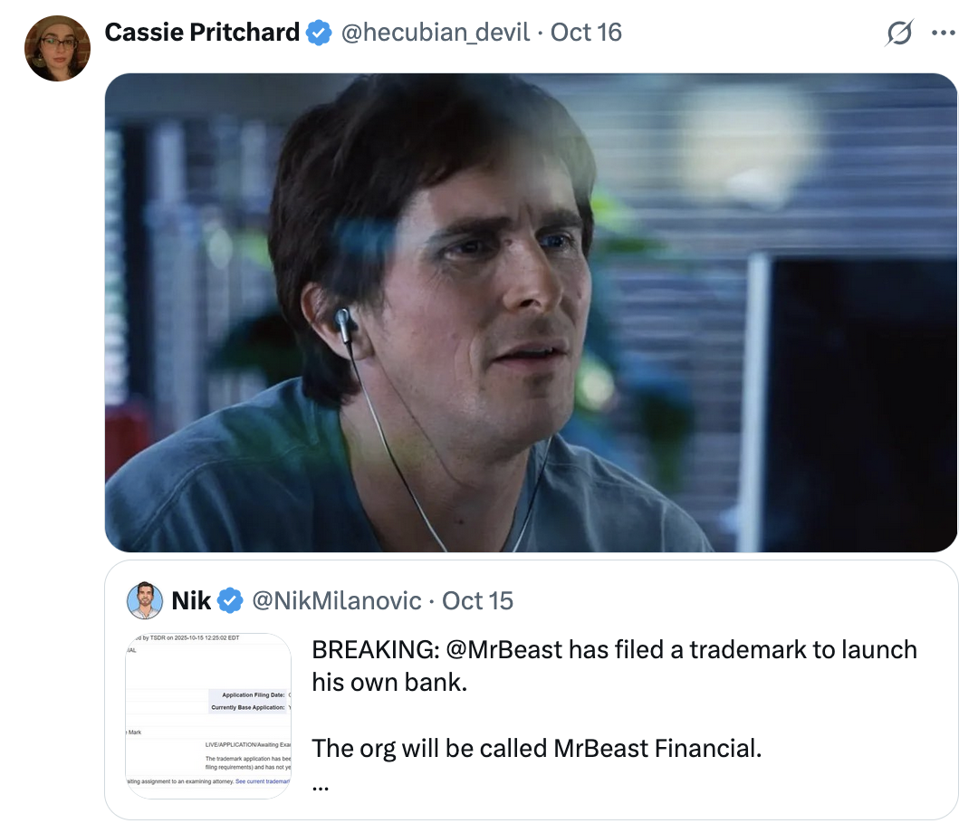
Task: Click the verified badge beside Nik
Action: [x=230, y=600]
